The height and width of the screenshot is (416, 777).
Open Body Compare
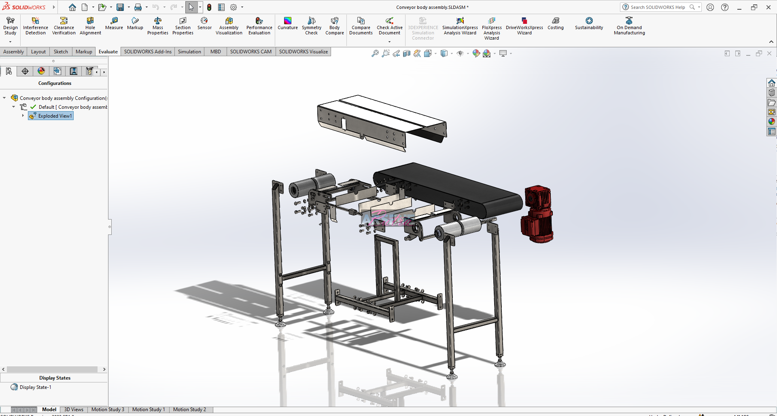click(335, 26)
